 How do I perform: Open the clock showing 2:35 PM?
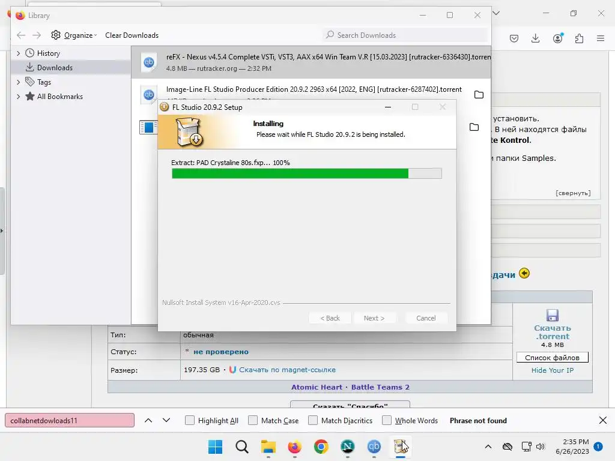pos(572,447)
